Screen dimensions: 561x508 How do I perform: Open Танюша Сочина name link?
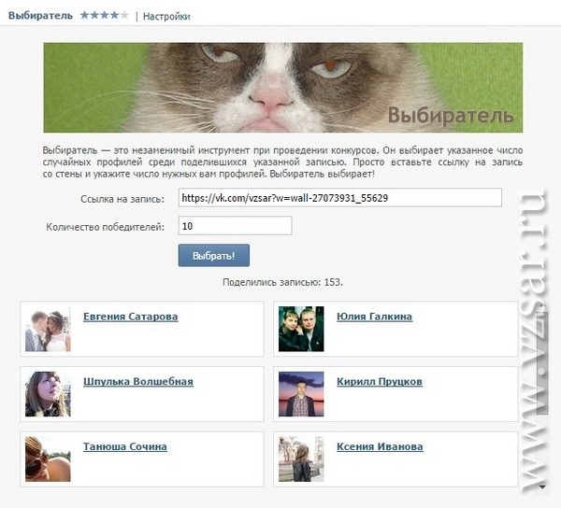click(x=125, y=446)
